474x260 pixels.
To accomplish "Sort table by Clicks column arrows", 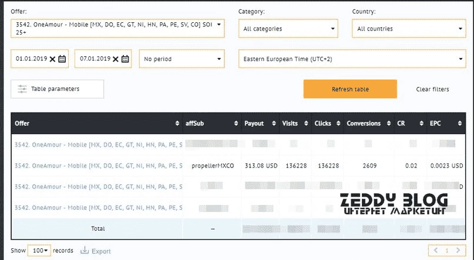I will click(x=338, y=123).
